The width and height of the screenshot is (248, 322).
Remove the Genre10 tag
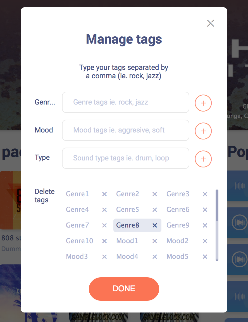point(104,241)
